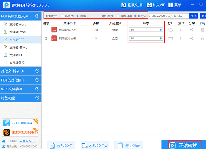Click 全部 page selection for PDF文件.pdf
The image size is (206, 149).
coord(115,39)
